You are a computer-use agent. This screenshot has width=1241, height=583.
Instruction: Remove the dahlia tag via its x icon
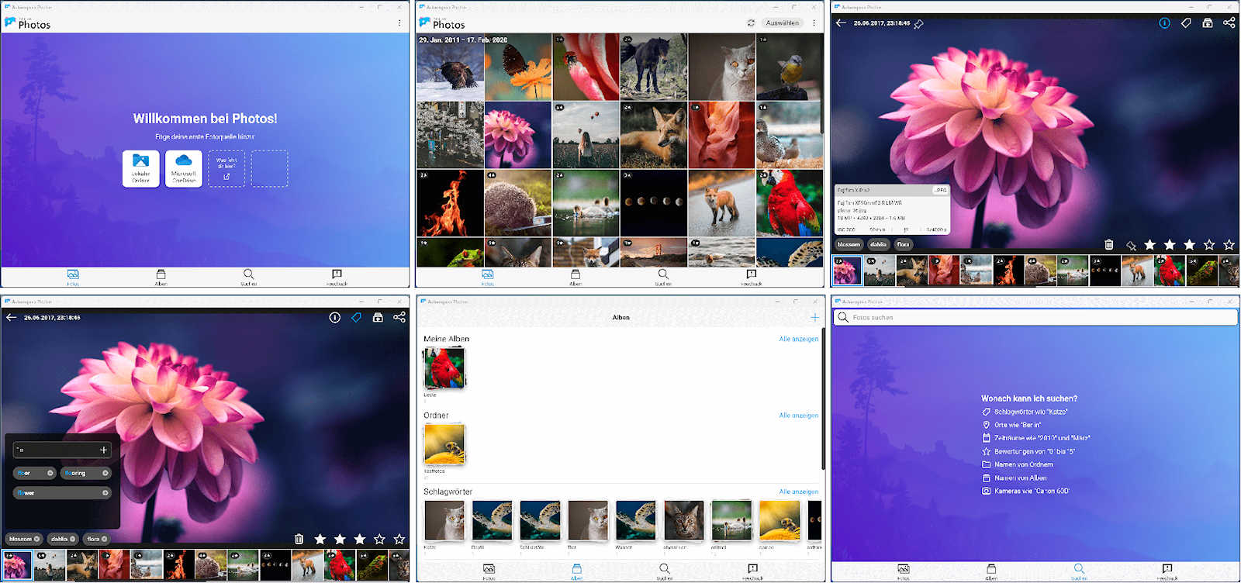click(73, 539)
